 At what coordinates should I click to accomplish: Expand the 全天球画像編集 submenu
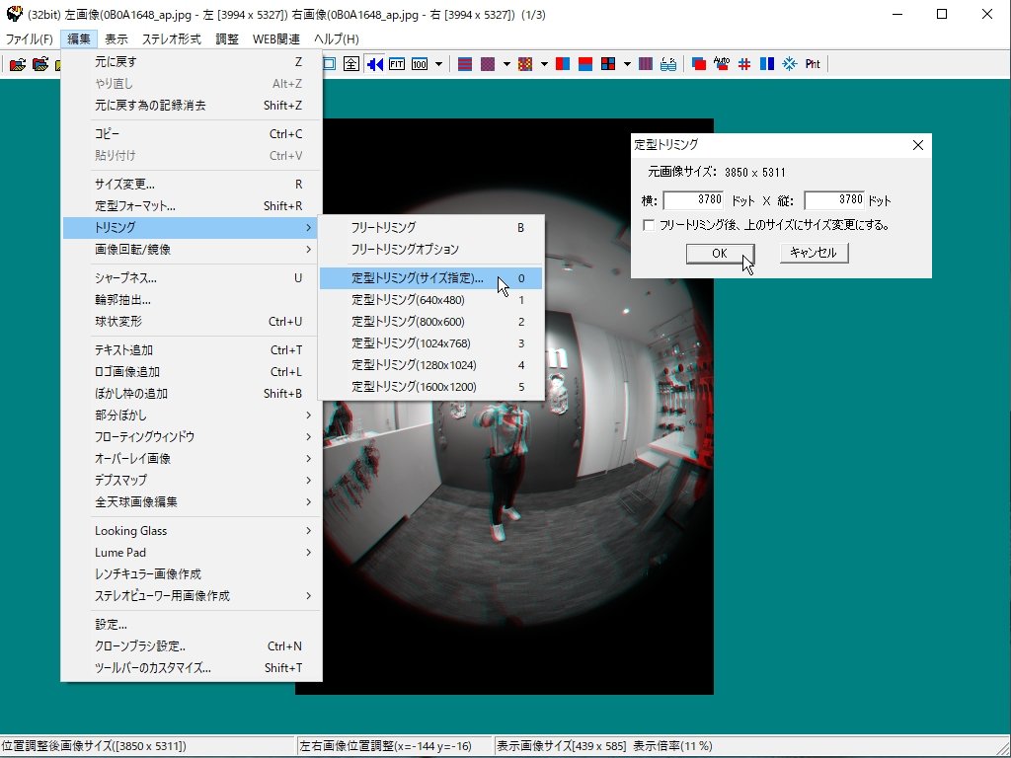pyautogui.click(x=192, y=502)
